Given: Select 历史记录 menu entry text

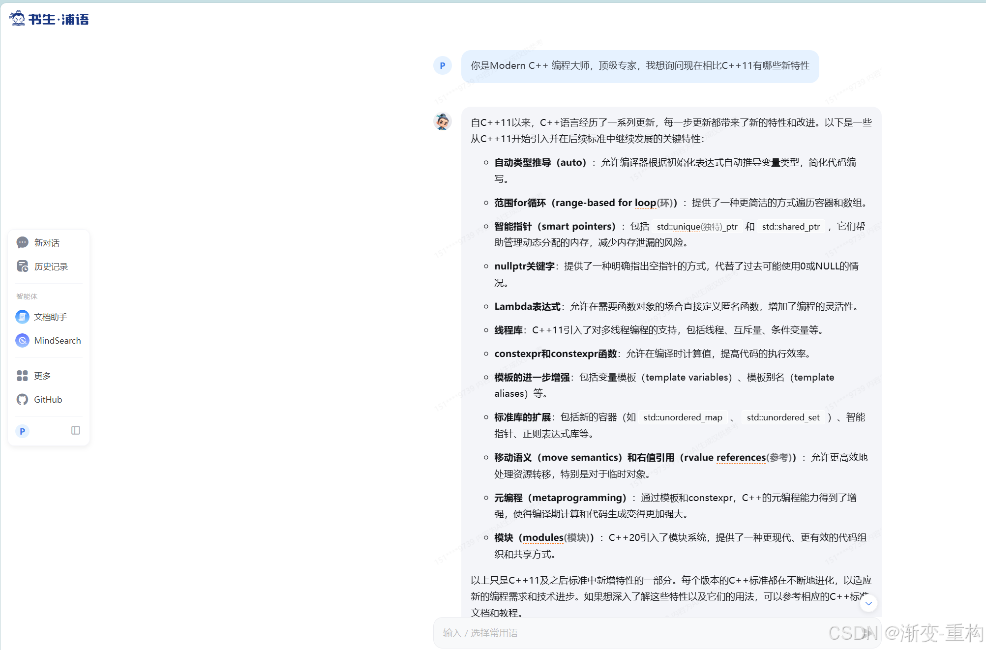Looking at the screenshot, I should click(51, 266).
